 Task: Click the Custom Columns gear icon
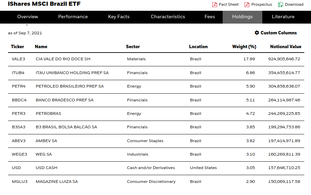click(257, 33)
